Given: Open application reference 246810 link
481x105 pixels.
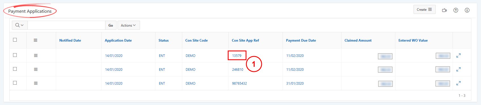Looking at the screenshot, I should click(238, 70).
